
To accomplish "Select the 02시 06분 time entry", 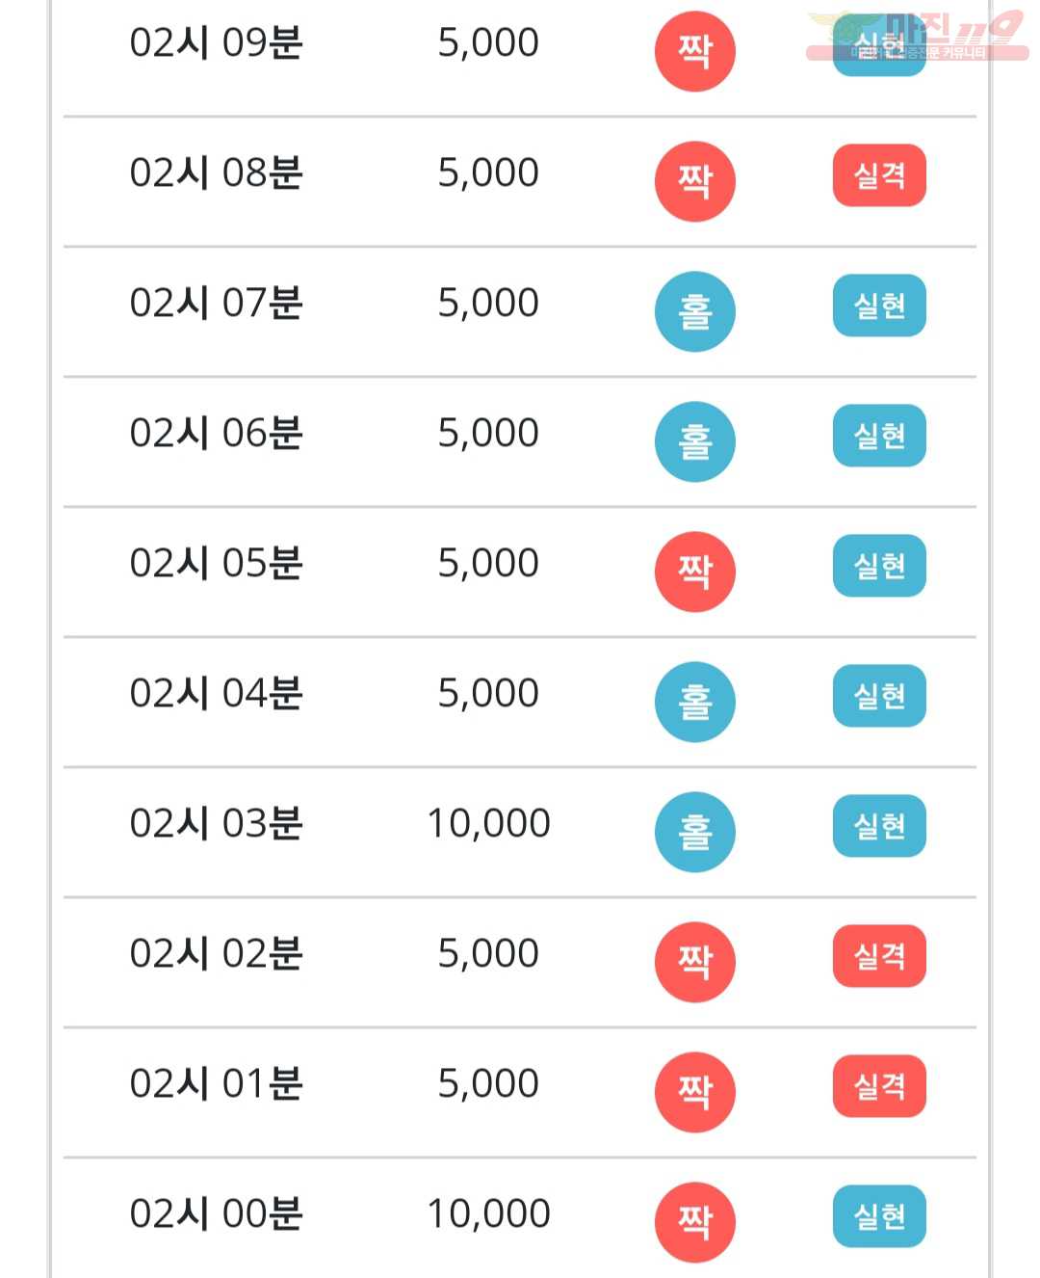I will [216, 433].
